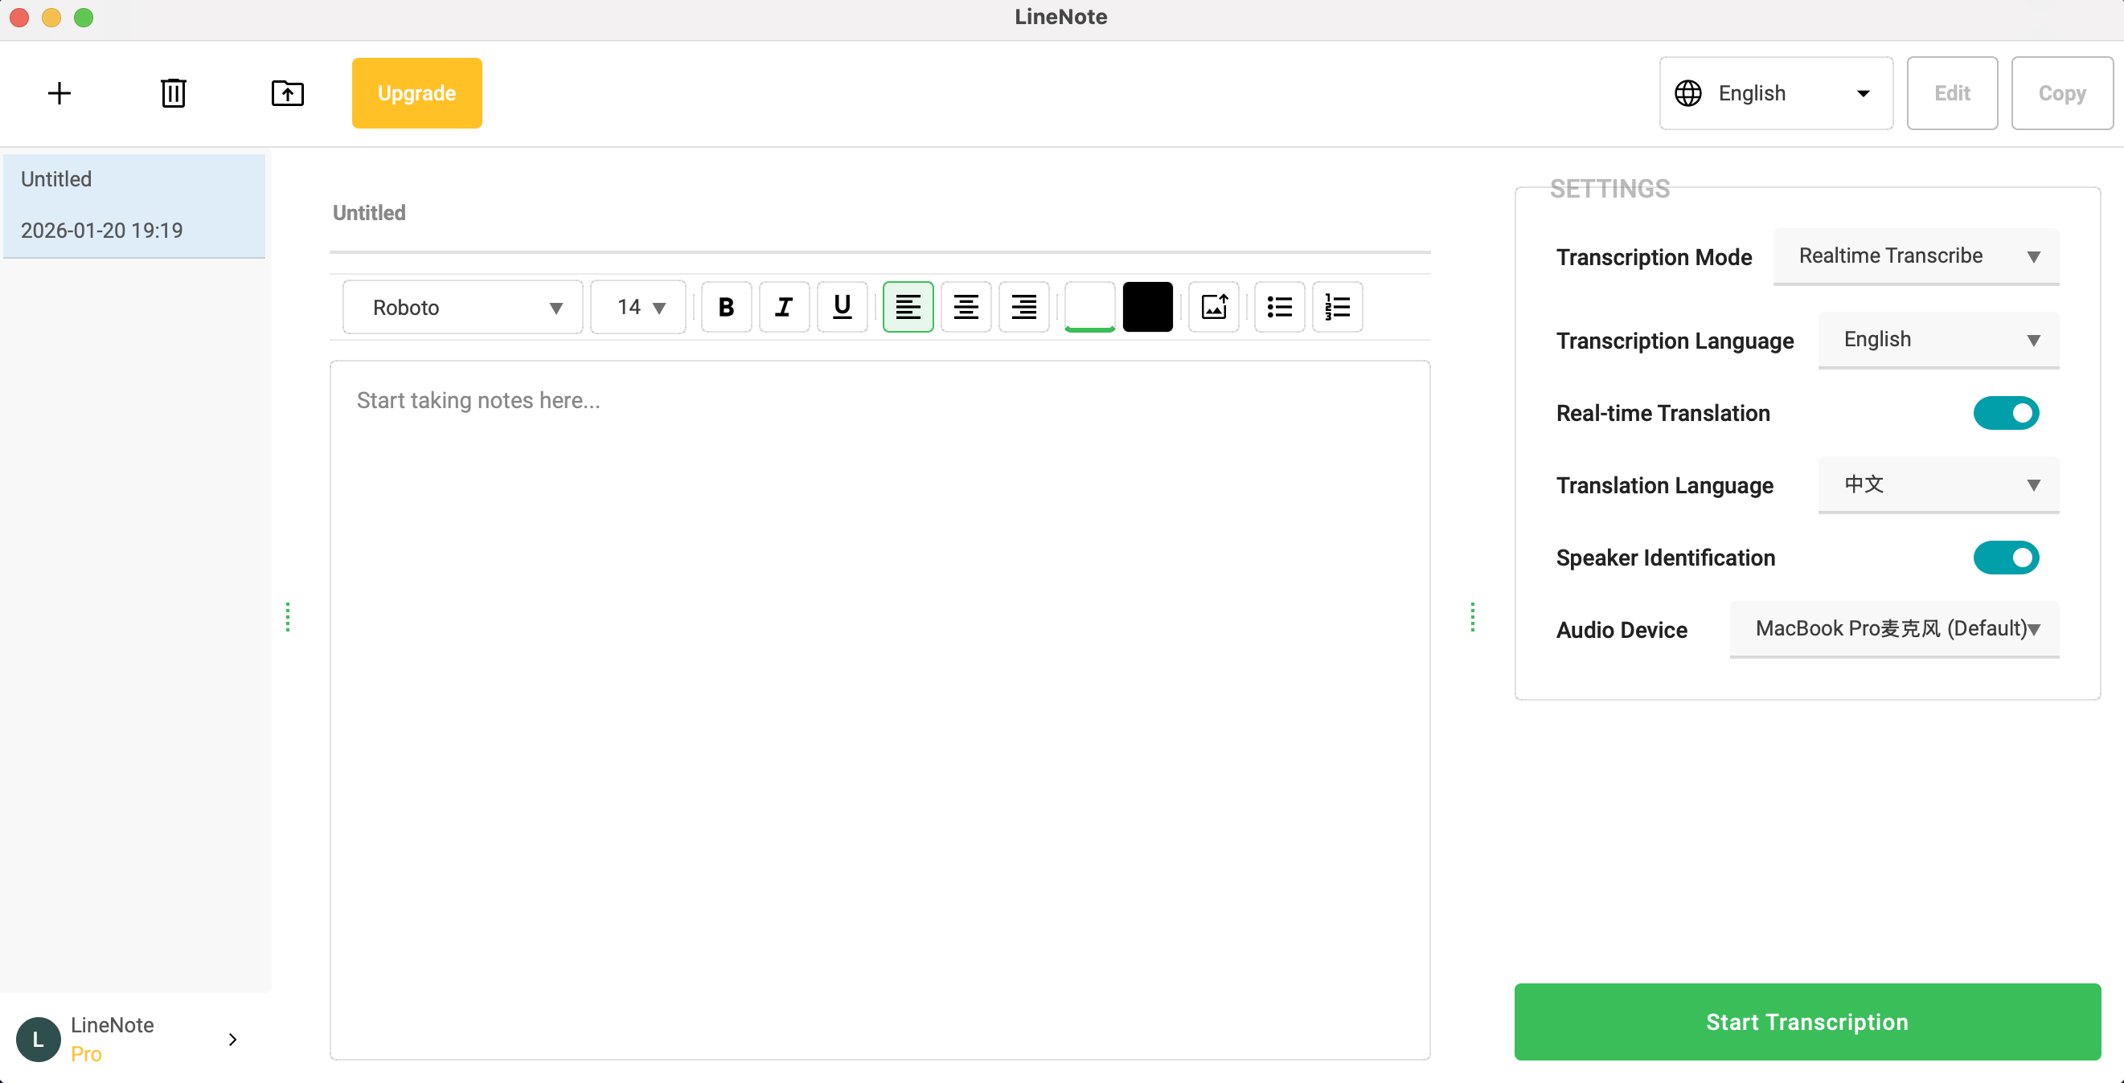The height and width of the screenshot is (1083, 2124).
Task: Turn off Speaker Identification toggle
Action: [x=2005, y=558]
